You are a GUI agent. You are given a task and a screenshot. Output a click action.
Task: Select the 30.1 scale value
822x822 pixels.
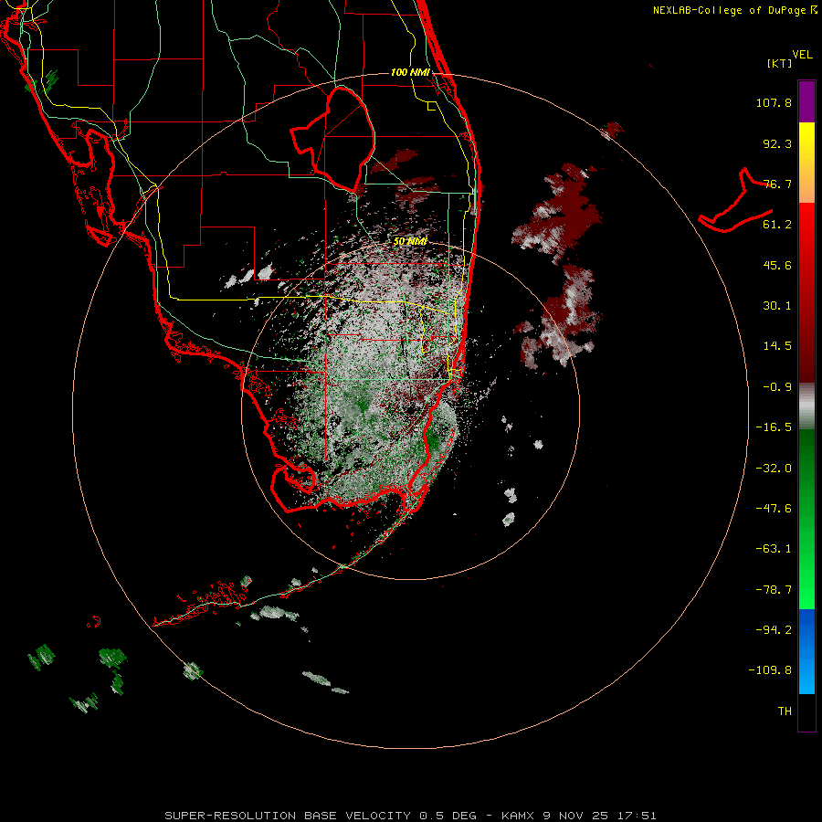(x=777, y=306)
